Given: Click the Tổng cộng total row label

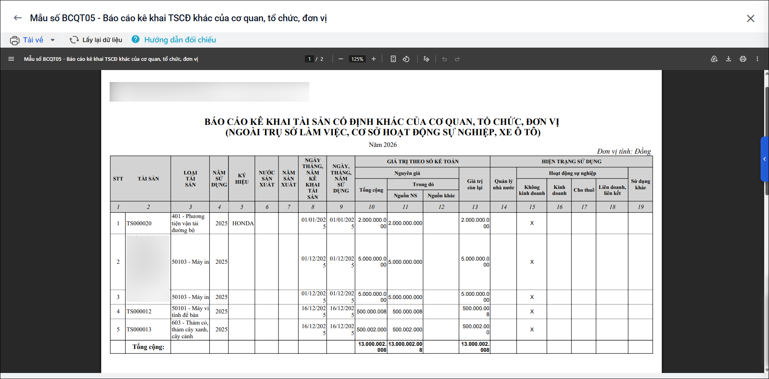Looking at the screenshot, I should click(148, 347).
